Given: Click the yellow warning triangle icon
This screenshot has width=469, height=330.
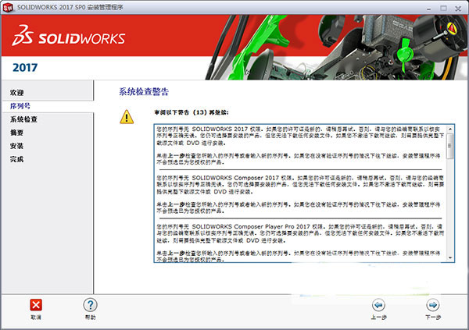Looking at the screenshot, I should (x=127, y=117).
